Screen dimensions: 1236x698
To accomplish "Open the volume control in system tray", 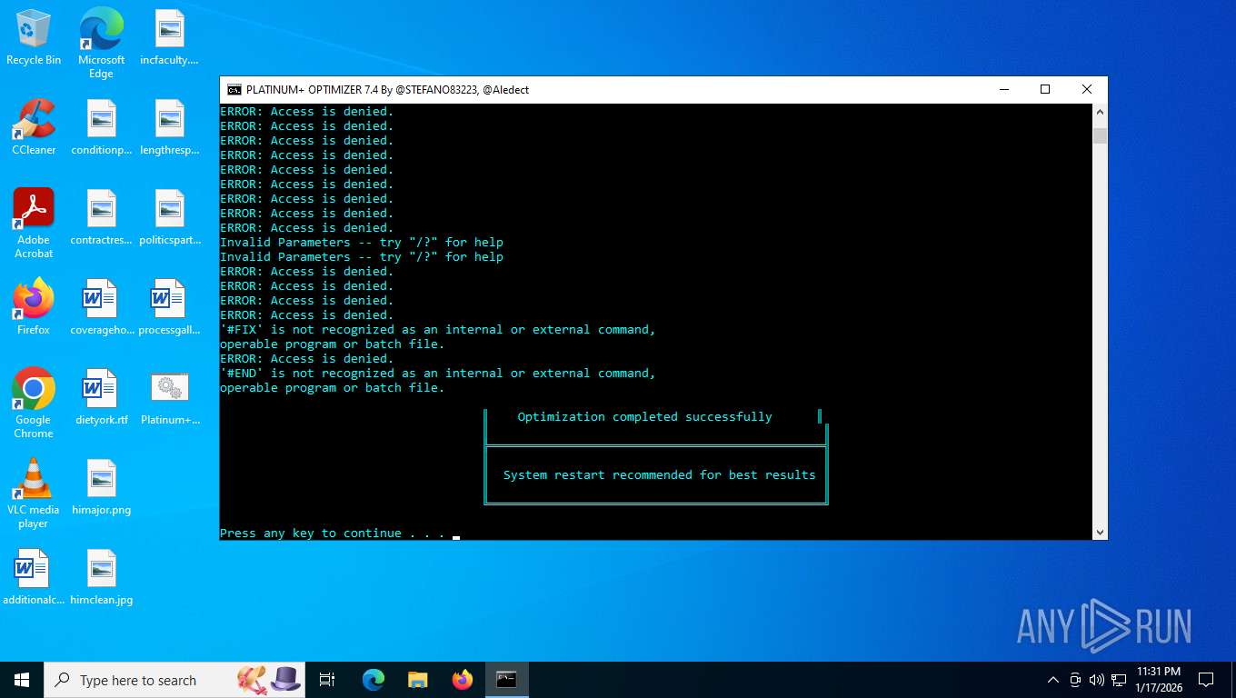I will point(1096,680).
